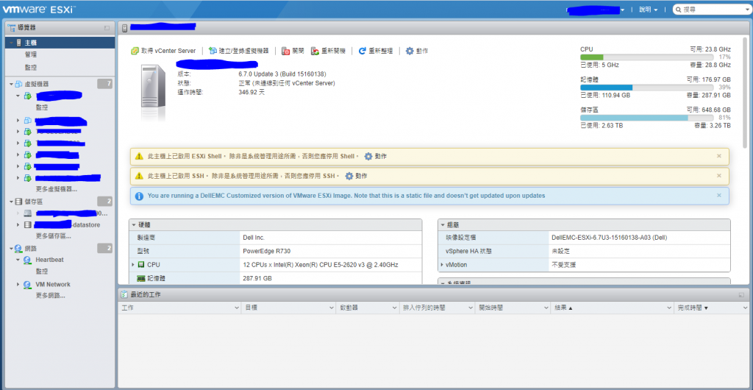Click the 動作 gear in ESXi Shell warning
The height and width of the screenshot is (390, 753).
coord(368,156)
